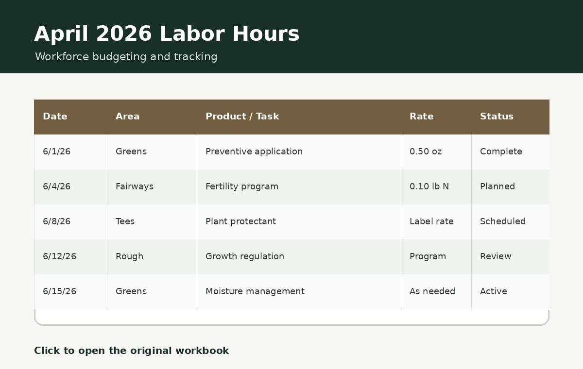Screen dimensions: 583x369
Task: Click the date cell 6/12/26
Action: tap(70, 256)
